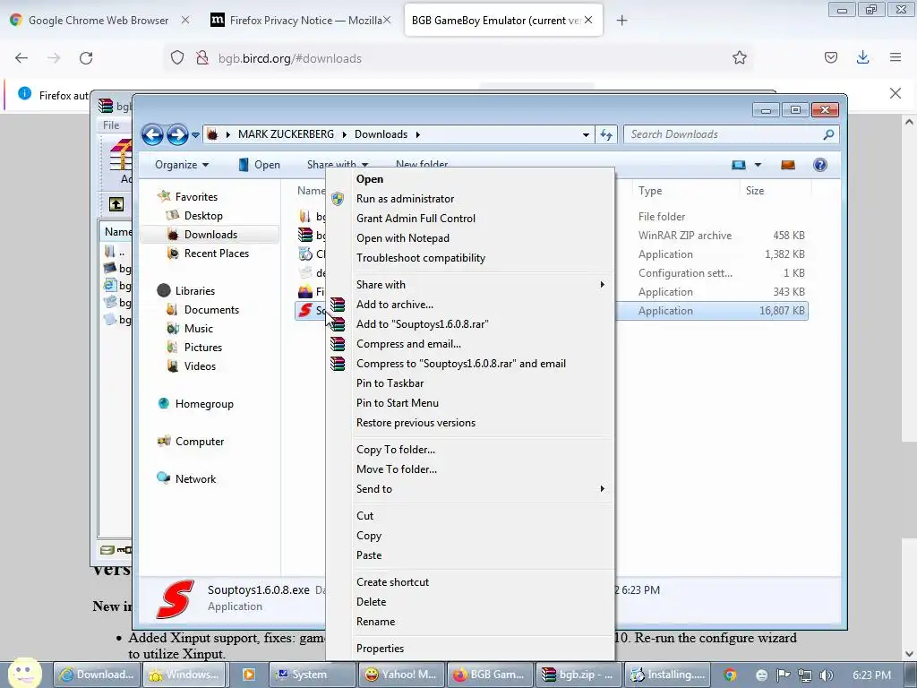
Task: Click the Chrome icon in the system tray
Action: [730, 675]
